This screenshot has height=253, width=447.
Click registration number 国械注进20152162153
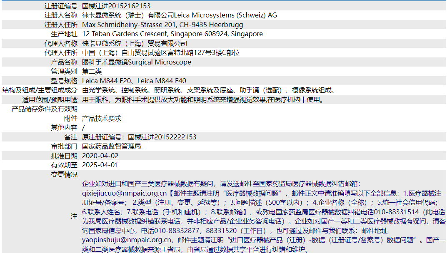[116, 6]
